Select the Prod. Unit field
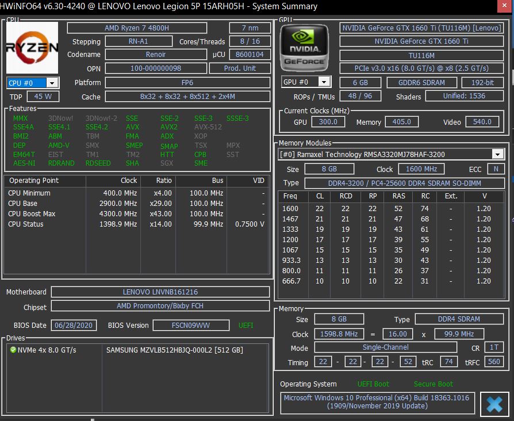 [240, 68]
